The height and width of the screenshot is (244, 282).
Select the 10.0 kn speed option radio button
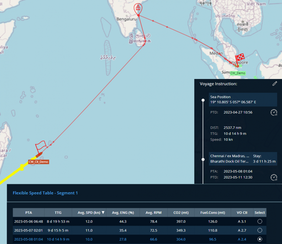click(260, 239)
